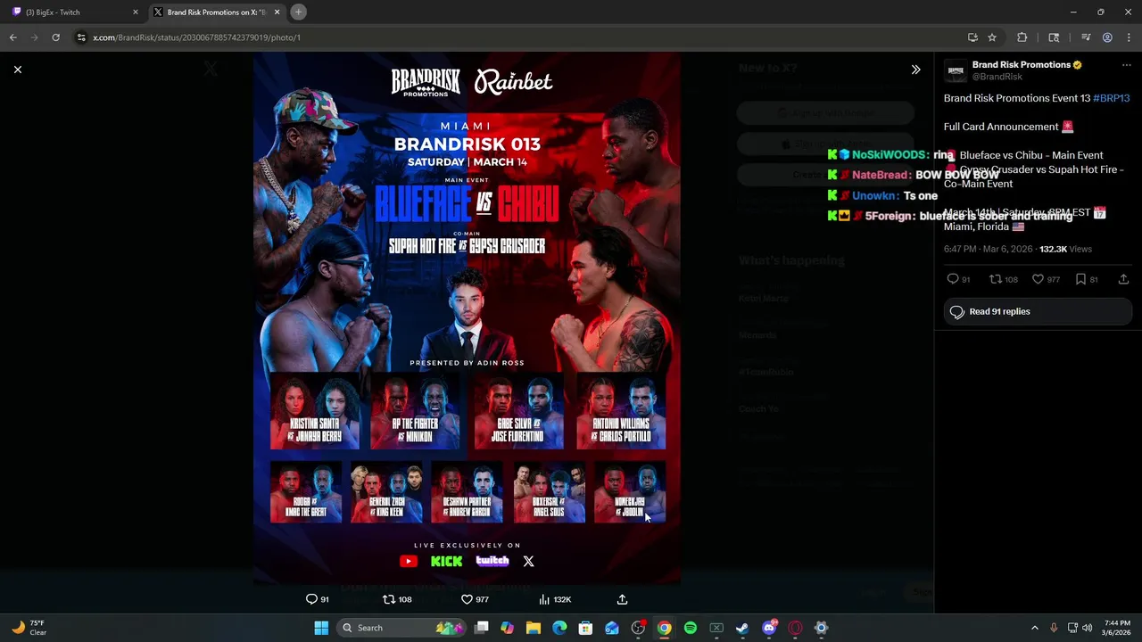Click the fight poster image
The width and height of the screenshot is (1142, 642).
point(467,318)
